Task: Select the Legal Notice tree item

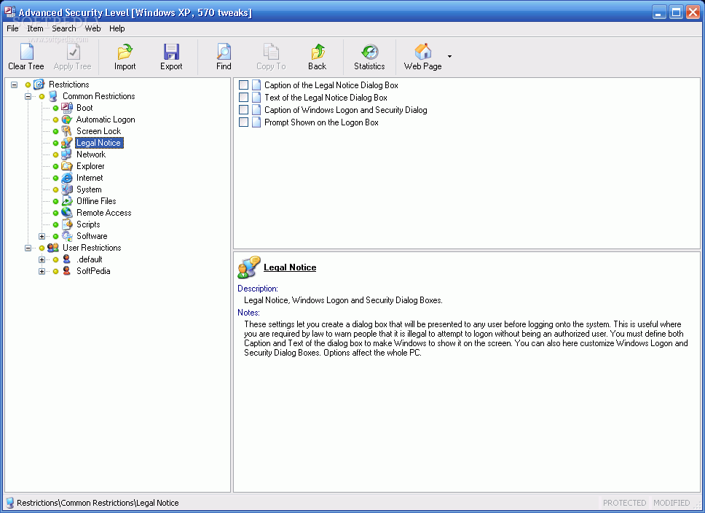Action: (99, 143)
